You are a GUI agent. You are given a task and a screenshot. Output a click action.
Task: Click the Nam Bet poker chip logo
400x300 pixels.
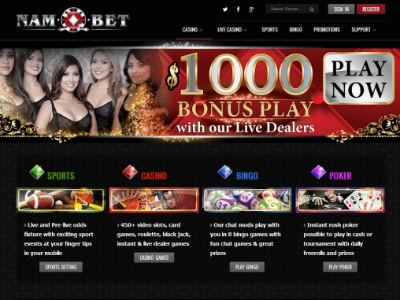click(73, 20)
